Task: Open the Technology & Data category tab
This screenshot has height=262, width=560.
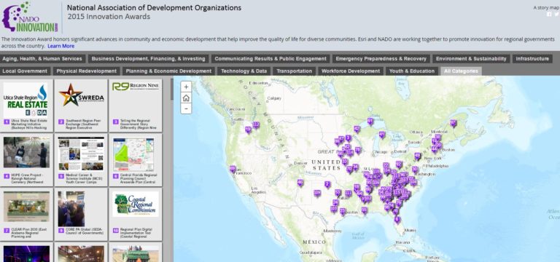Action: [x=244, y=71]
